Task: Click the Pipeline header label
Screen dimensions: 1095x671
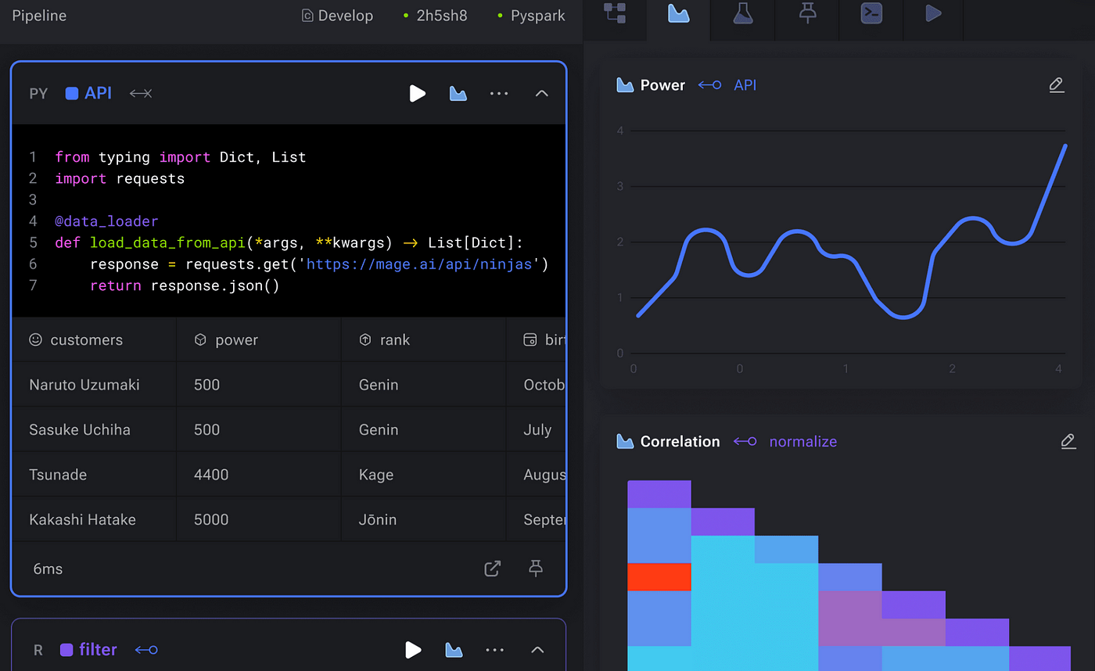Action: coord(39,16)
